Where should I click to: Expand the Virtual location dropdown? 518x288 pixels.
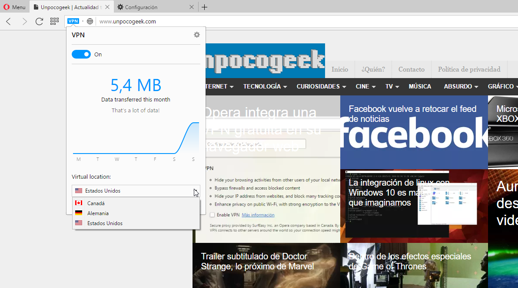coord(136,191)
